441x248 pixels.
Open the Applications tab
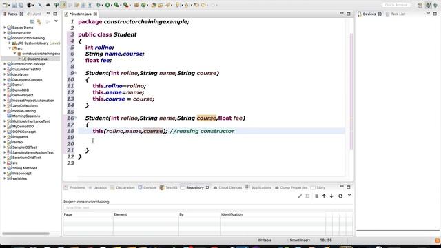[258, 187]
